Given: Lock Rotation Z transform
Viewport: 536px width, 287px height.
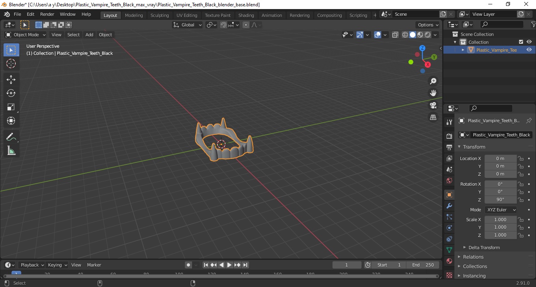Looking at the screenshot, I should pos(521,199).
